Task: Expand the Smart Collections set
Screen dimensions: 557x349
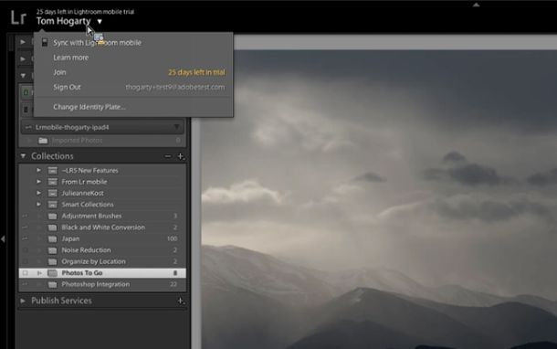Action: 38,205
